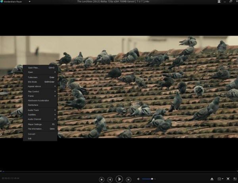Show the playlist panel icon
Image resolution: width=238 pixels, height=183 pixels.
coord(235,179)
